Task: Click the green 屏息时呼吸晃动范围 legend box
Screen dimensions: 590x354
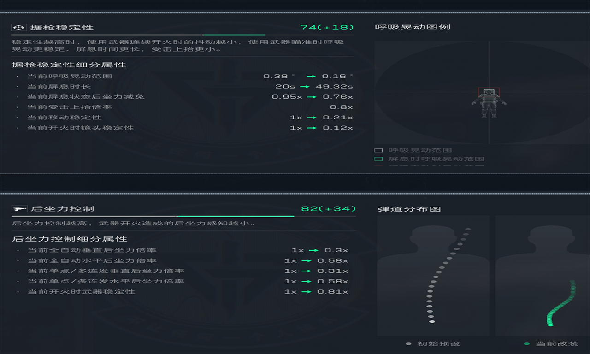Action: pyautogui.click(x=378, y=159)
